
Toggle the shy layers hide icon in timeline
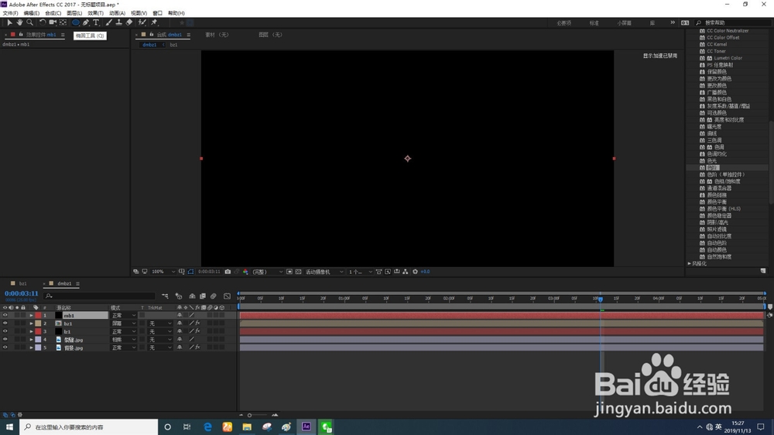pyautogui.click(x=192, y=296)
